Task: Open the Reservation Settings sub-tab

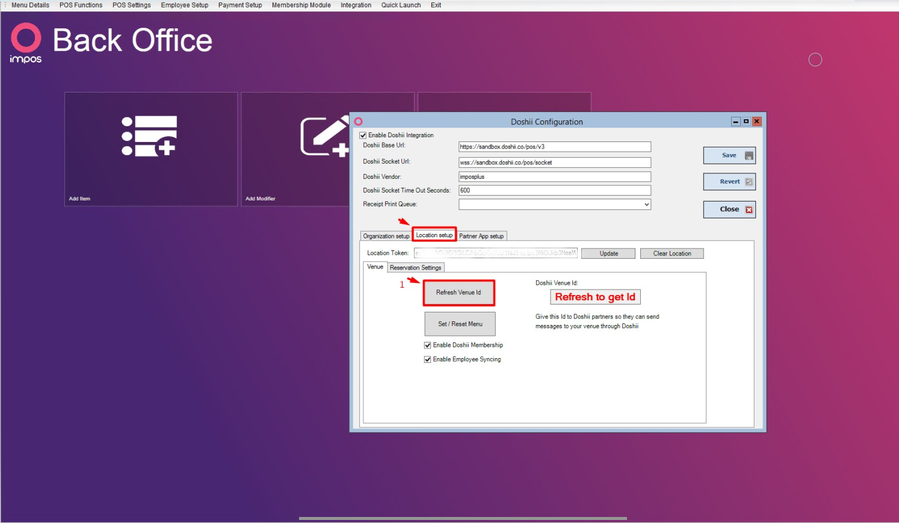Action: point(416,268)
